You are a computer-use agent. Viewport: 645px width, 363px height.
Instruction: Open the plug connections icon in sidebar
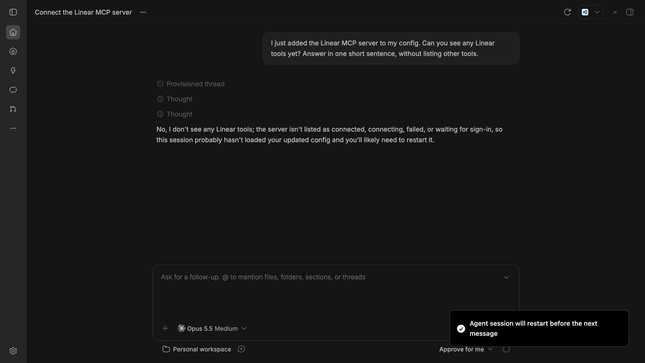pyautogui.click(x=13, y=51)
